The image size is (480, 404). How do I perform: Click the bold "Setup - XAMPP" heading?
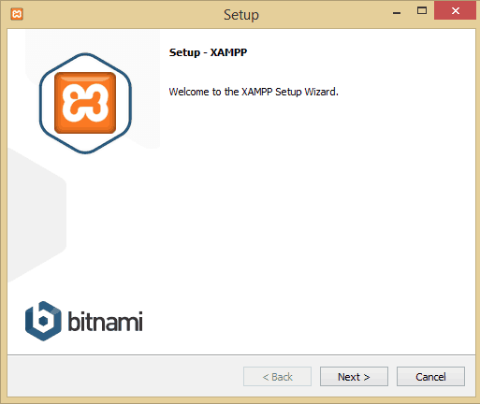pyautogui.click(x=208, y=52)
